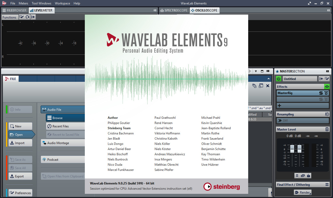Open the Tool Windows menu

(x=42, y=3)
